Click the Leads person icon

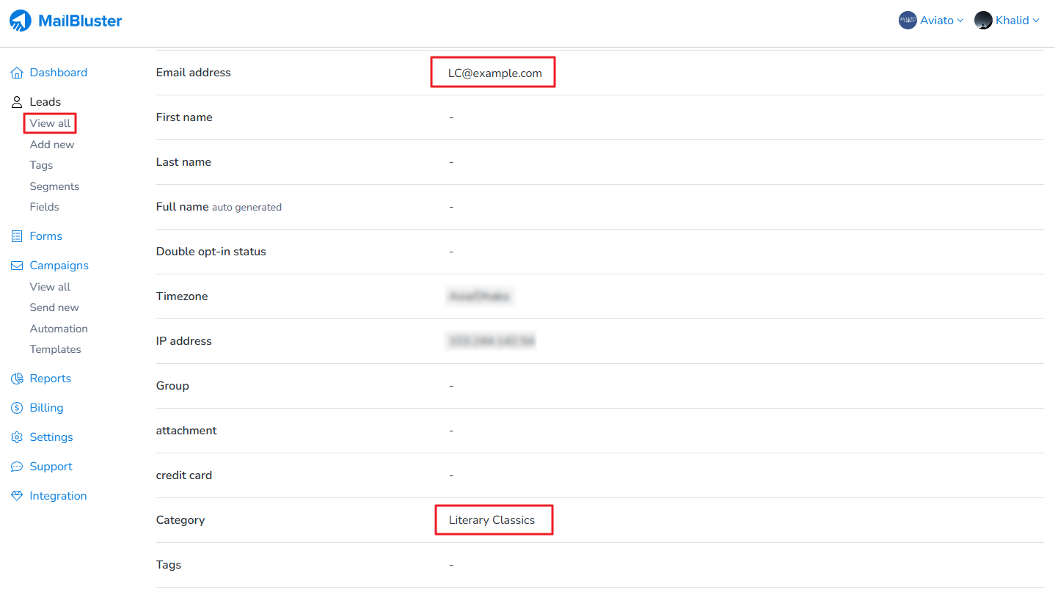tap(17, 102)
